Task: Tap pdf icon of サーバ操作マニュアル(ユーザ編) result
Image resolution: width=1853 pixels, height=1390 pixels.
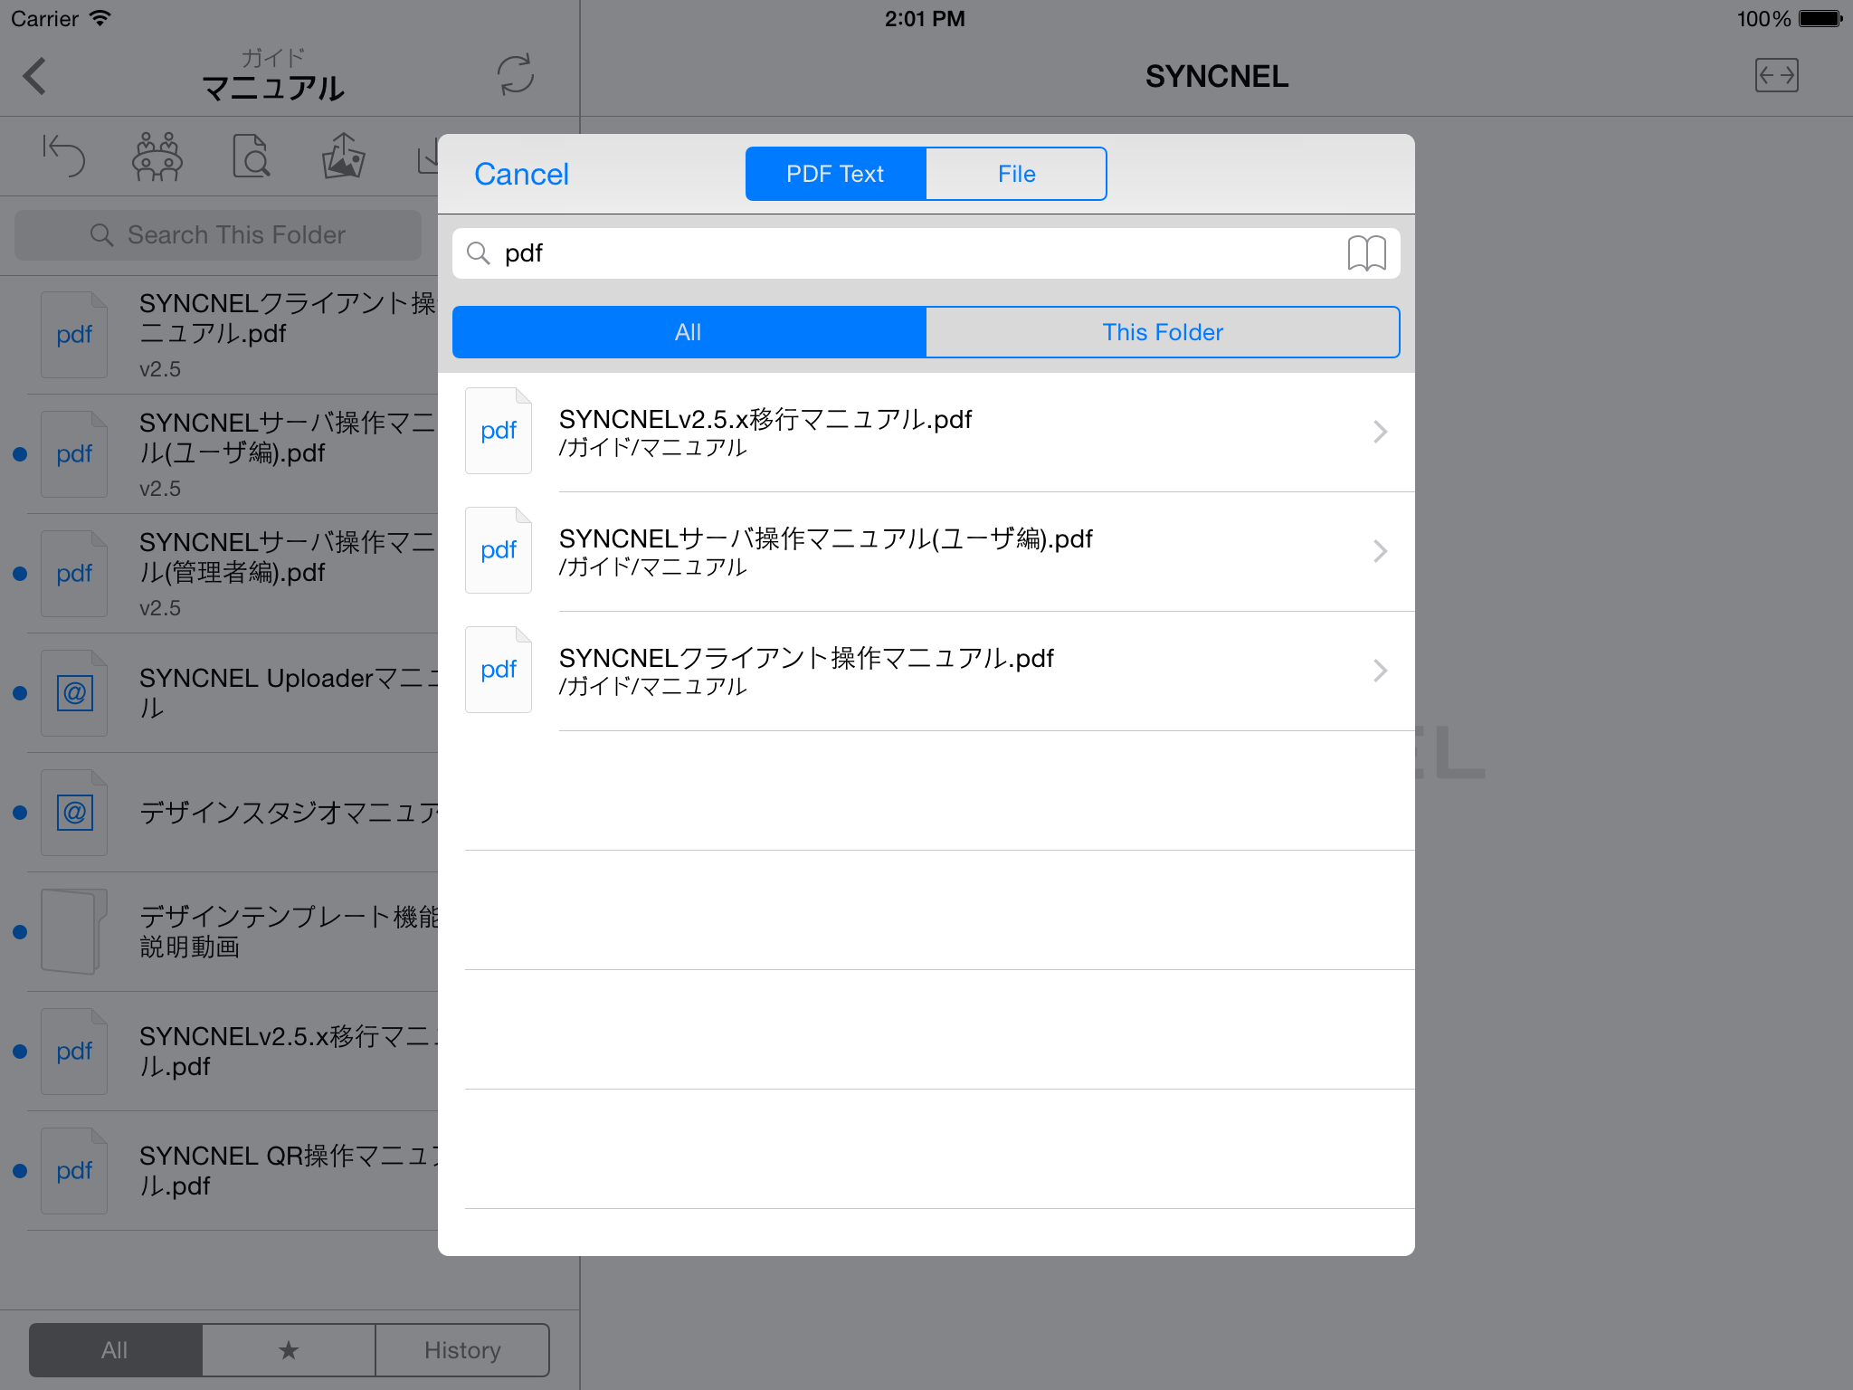Action: (499, 550)
